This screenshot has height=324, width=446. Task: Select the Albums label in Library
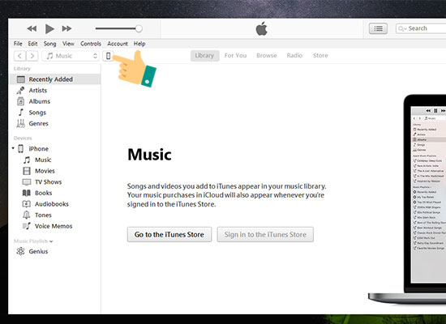click(40, 101)
